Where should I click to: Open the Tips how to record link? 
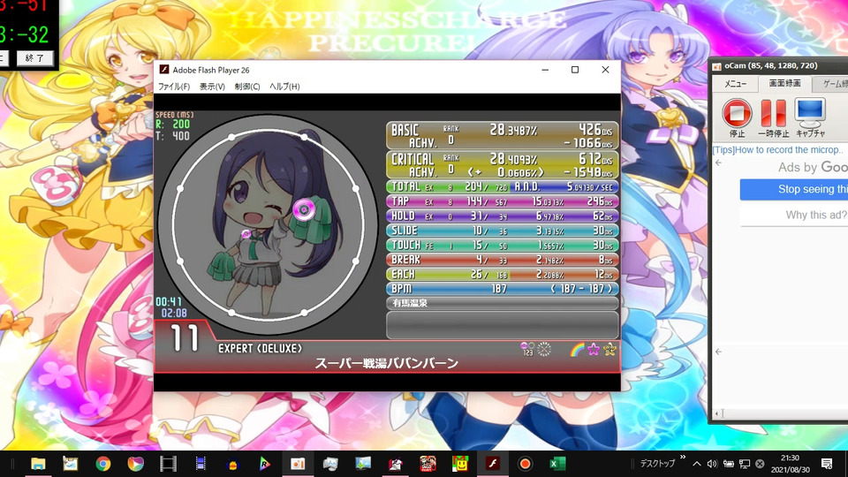[x=777, y=150]
